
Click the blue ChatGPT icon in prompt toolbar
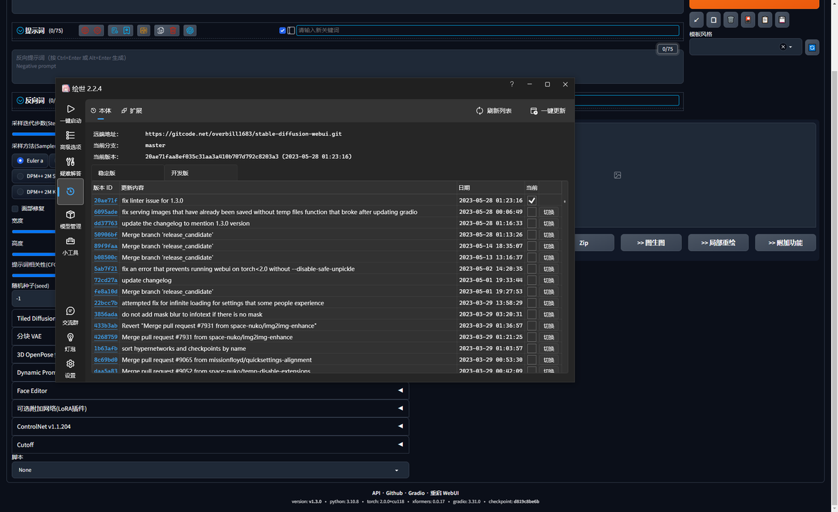(190, 30)
